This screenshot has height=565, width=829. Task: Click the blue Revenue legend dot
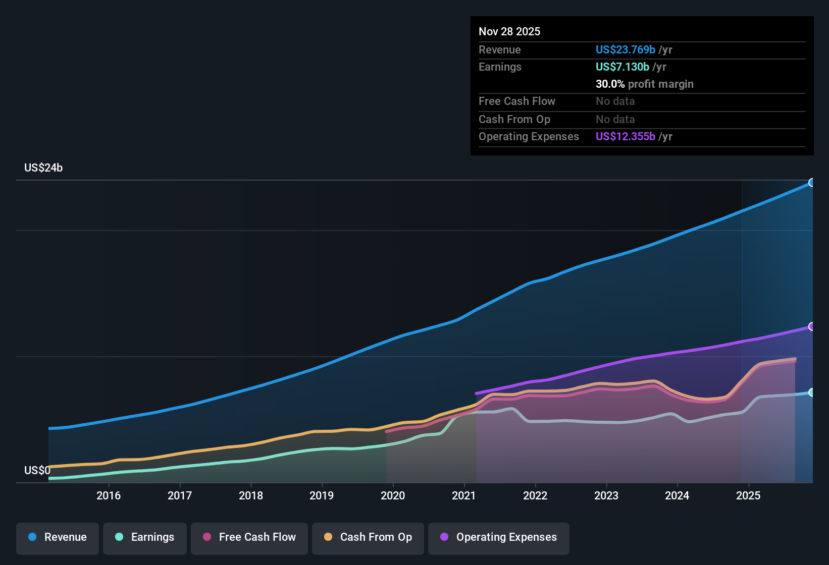33,537
